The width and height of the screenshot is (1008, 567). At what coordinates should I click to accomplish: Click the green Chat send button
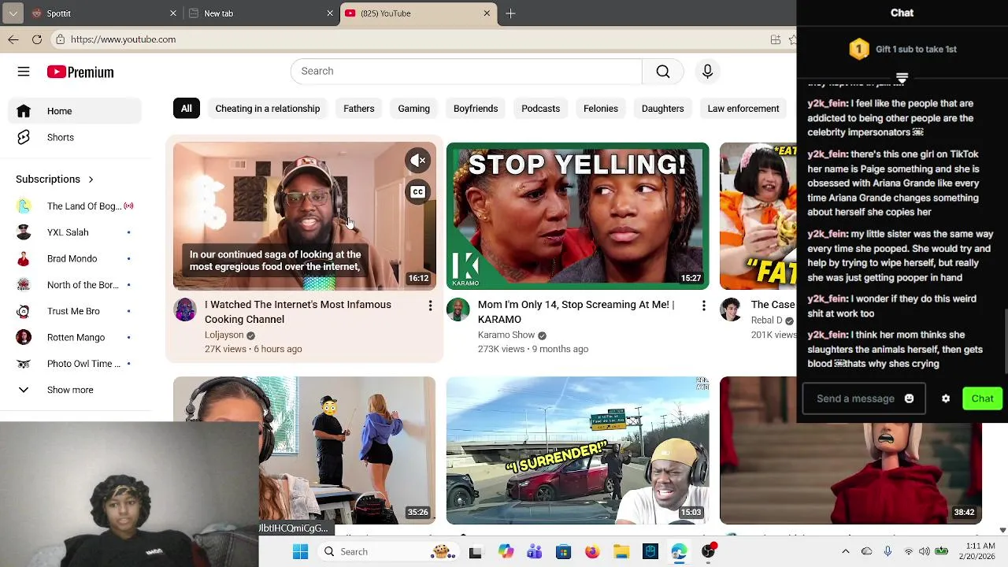point(982,398)
